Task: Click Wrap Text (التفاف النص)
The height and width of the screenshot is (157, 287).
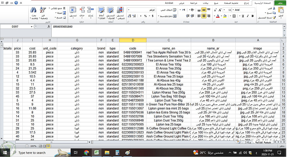Action: click(x=168, y=10)
